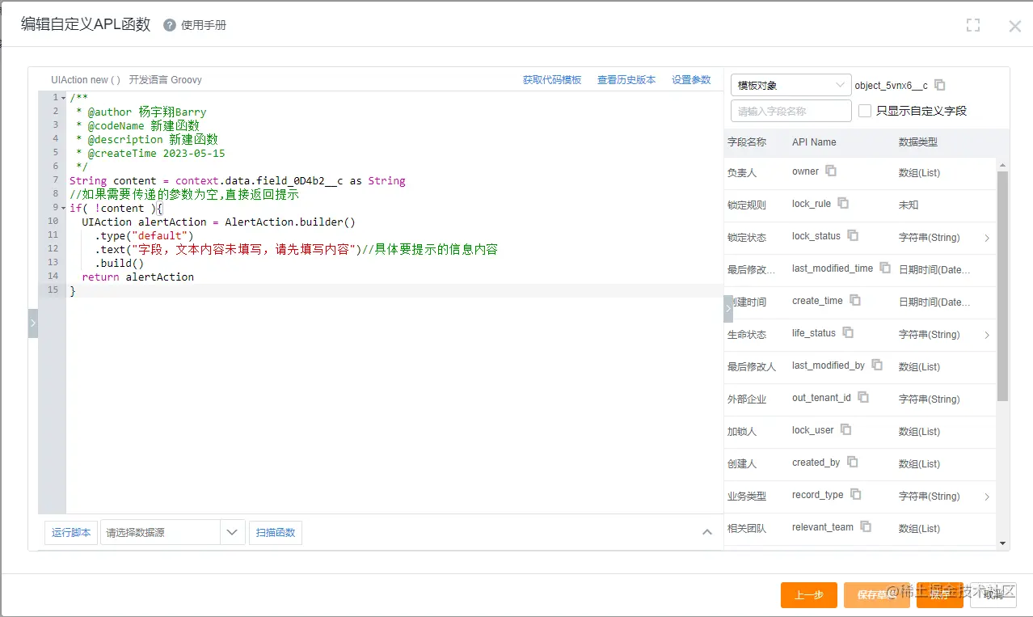Screen dimensions: 1033x617
Task: Fold the comment block at line 1
Action: point(64,98)
